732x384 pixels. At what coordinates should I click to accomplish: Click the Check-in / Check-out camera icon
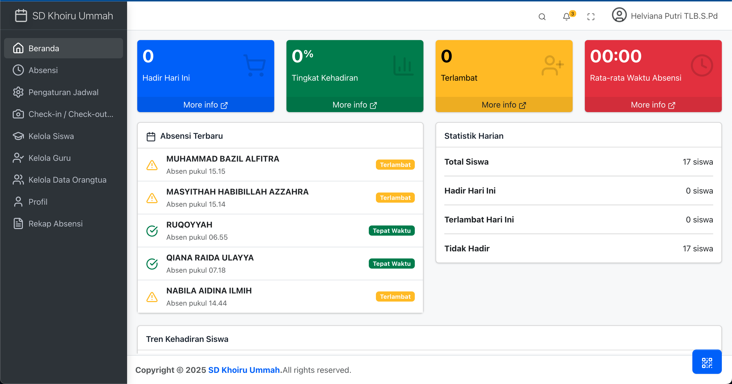(x=18, y=114)
